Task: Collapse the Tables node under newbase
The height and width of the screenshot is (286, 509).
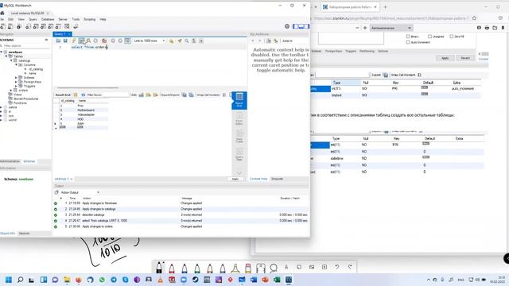Action: [6, 56]
